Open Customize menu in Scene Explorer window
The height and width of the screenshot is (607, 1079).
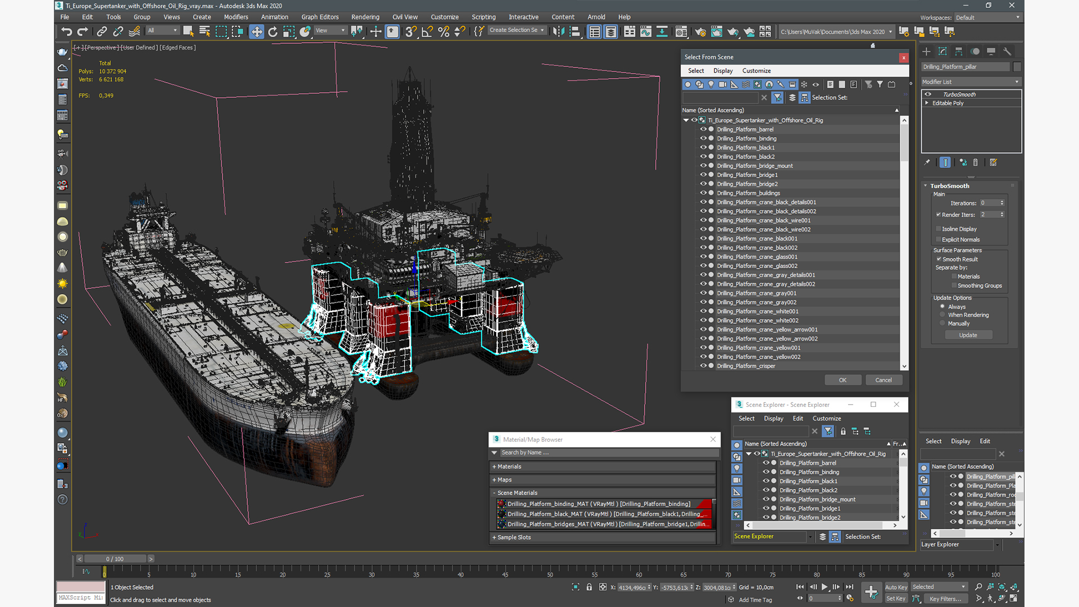tap(827, 419)
